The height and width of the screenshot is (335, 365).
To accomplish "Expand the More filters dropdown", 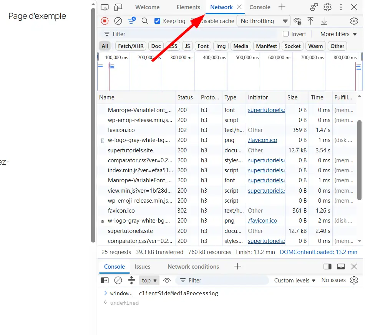I will pyautogui.click(x=338, y=34).
